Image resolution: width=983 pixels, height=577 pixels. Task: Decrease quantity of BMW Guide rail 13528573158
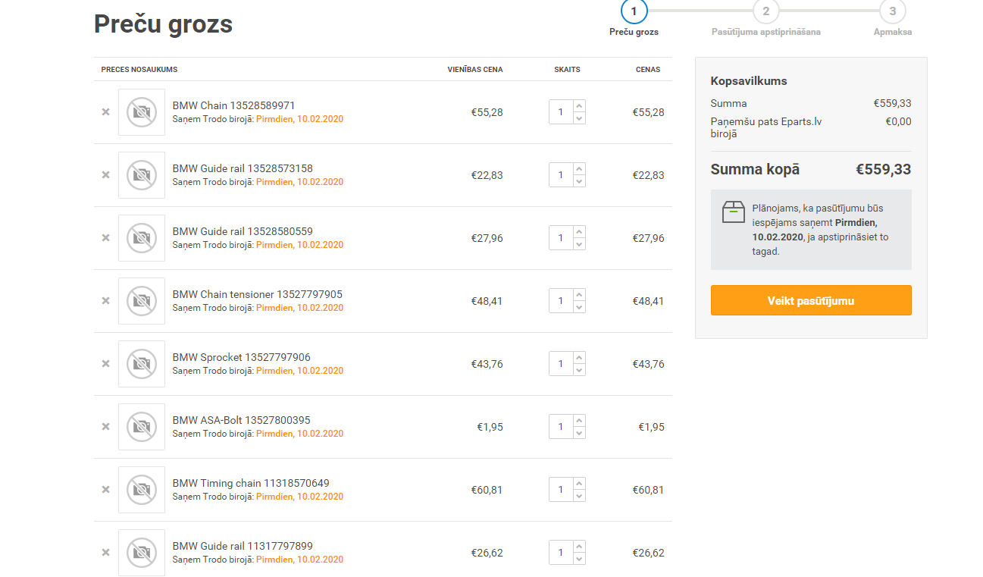pos(579,181)
